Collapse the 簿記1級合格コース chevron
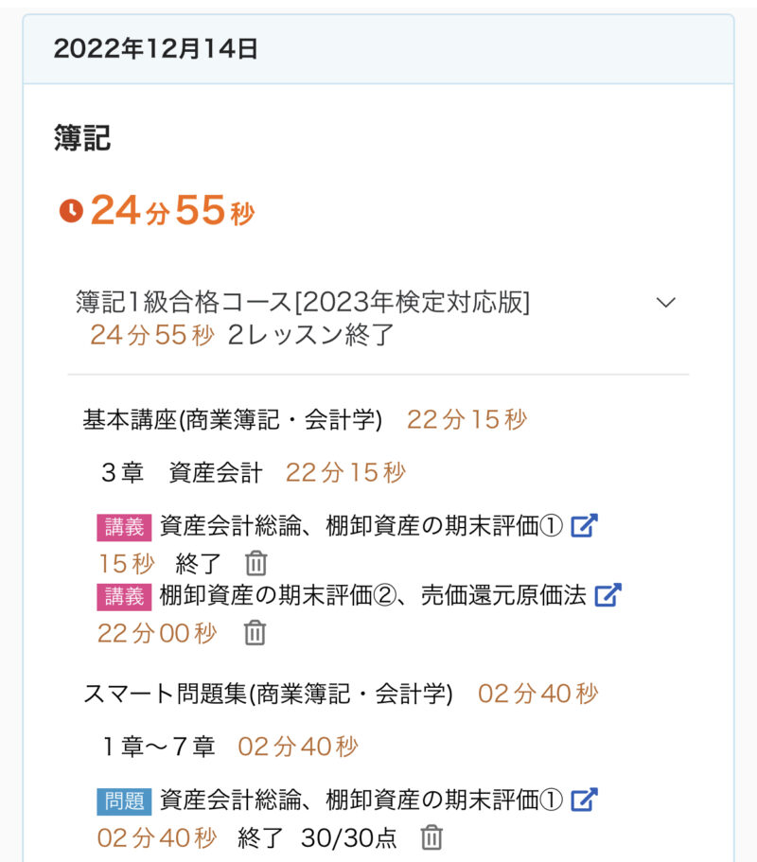757x862 pixels. [x=666, y=302]
